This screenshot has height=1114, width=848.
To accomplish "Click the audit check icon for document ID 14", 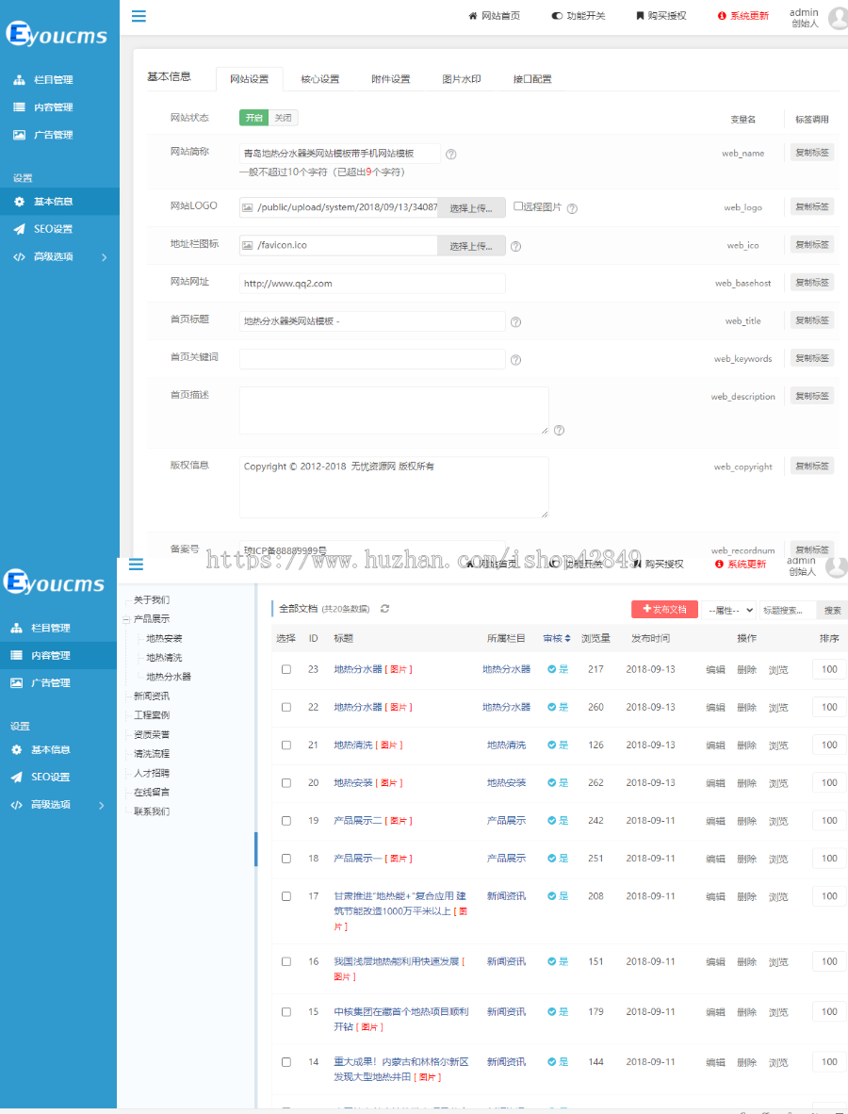I will (552, 1062).
